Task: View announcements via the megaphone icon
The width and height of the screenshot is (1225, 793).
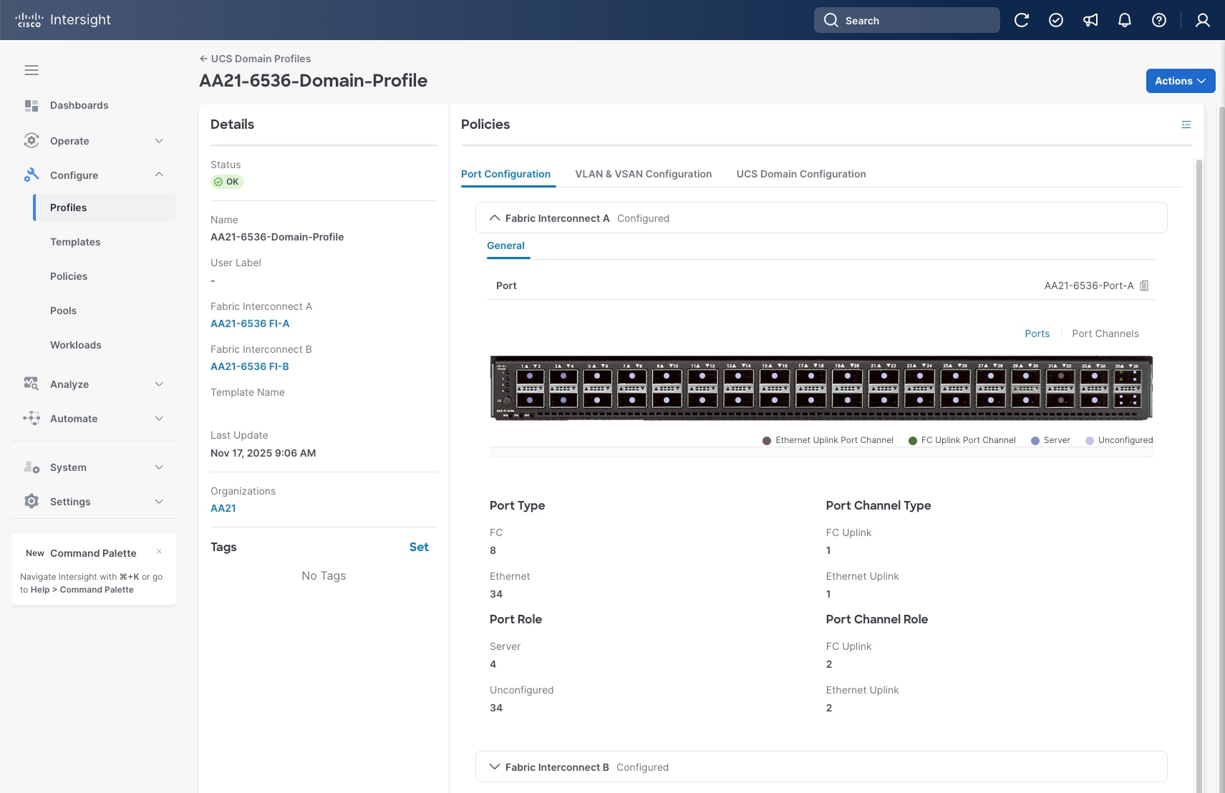Action: pos(1089,19)
